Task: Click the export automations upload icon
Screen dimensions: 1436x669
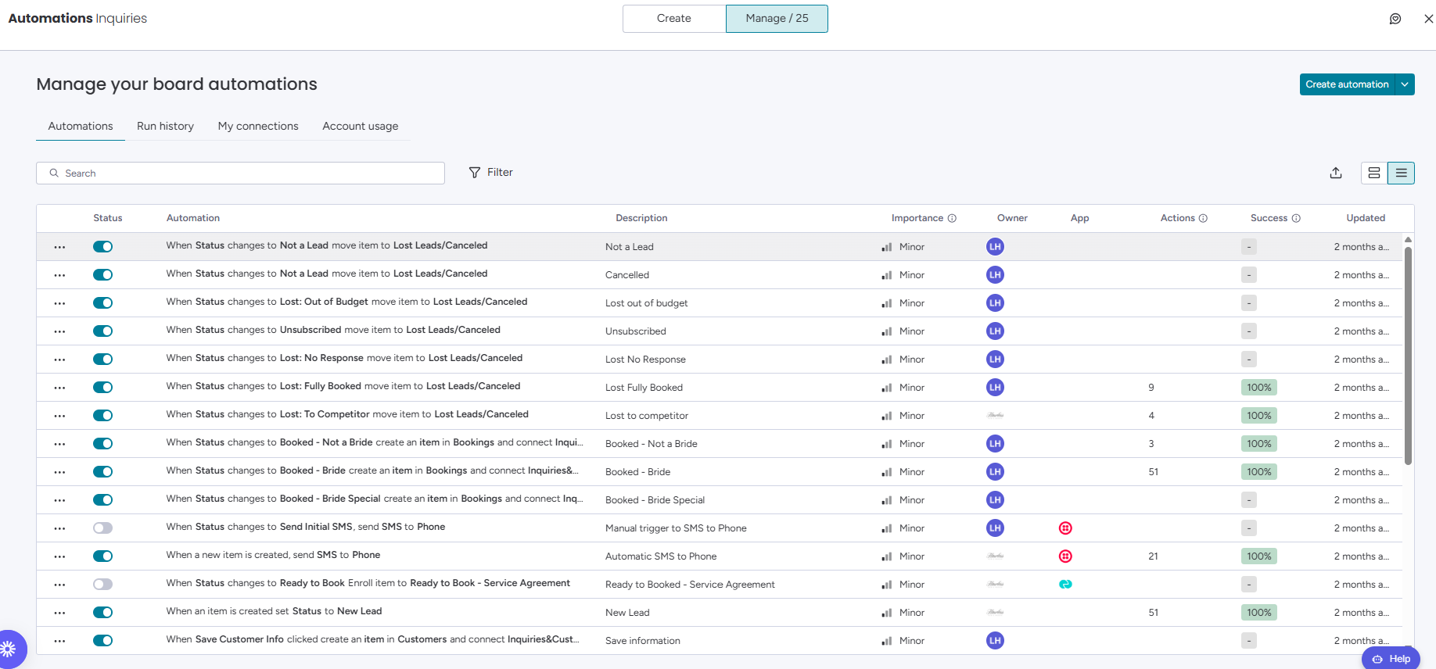Action: [x=1336, y=173]
